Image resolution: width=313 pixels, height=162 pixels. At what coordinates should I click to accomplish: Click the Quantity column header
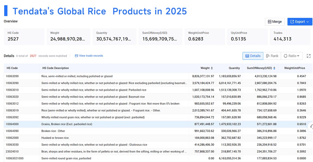coord(234,68)
